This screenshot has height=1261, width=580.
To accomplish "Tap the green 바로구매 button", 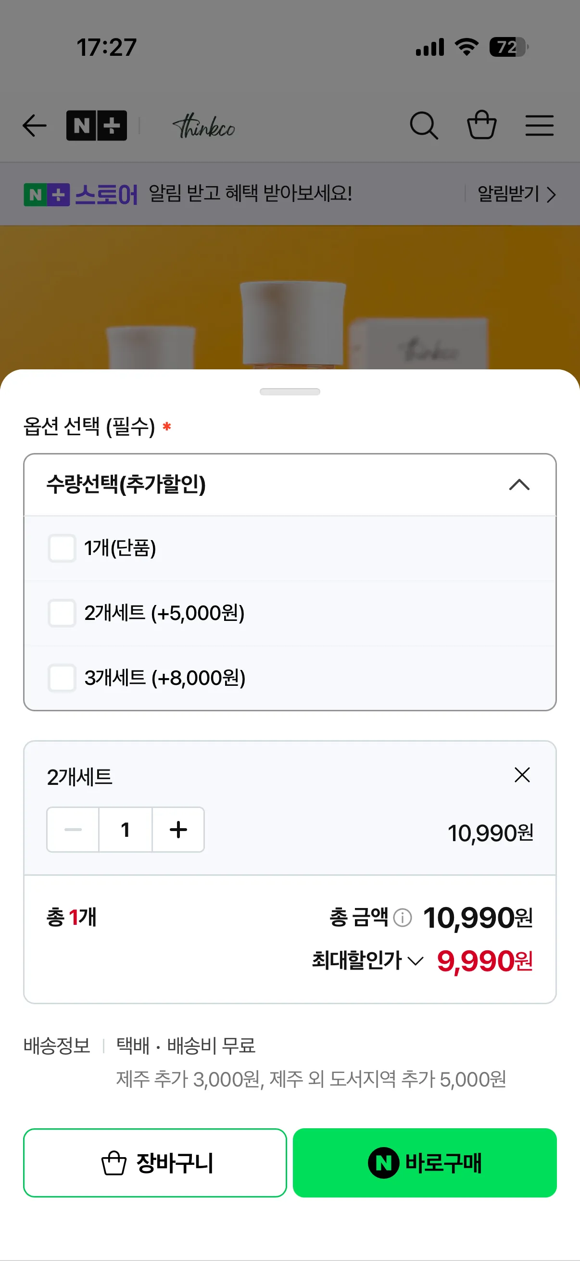I will click(425, 1162).
